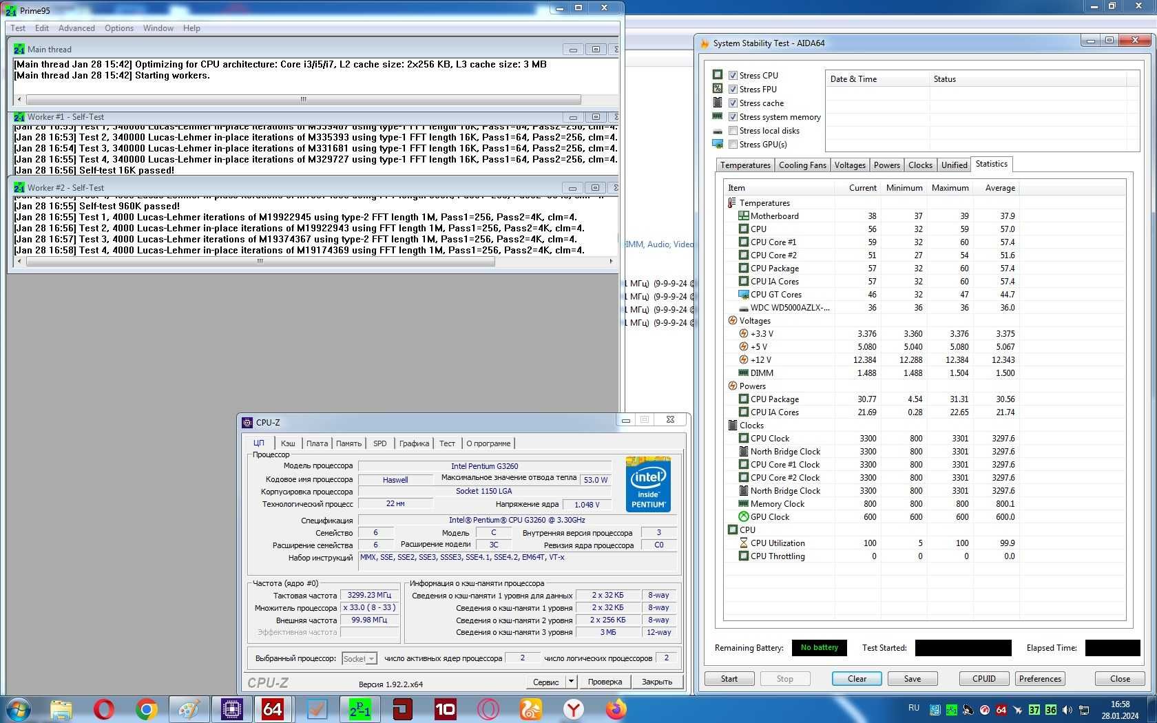The height and width of the screenshot is (723, 1157).
Task: Open the processor selection Socket dropdown
Action: pos(359,659)
